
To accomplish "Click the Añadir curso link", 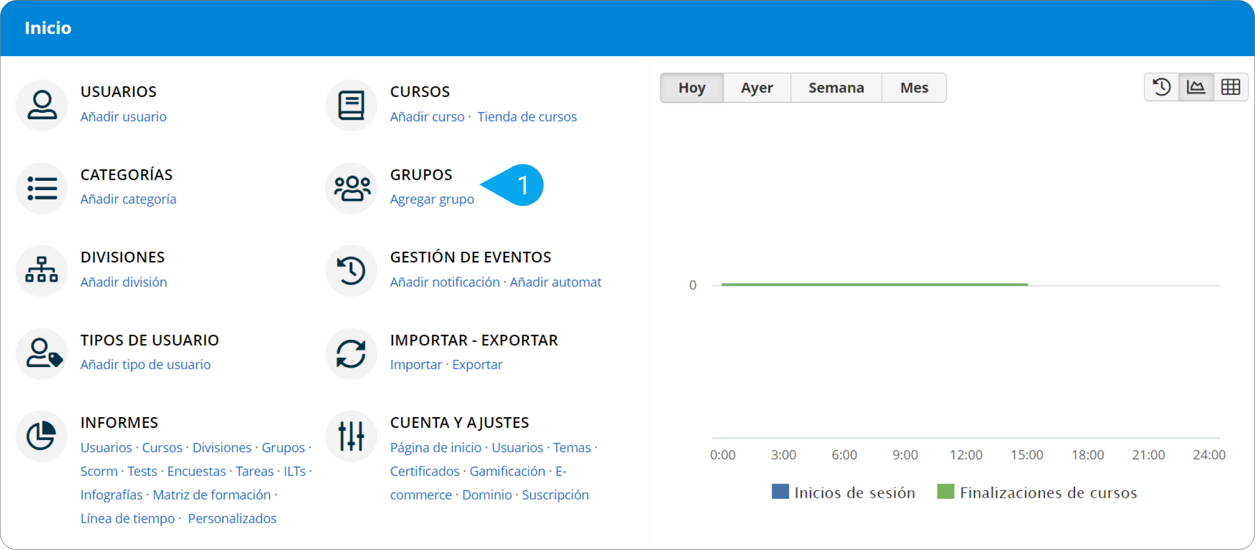I will (427, 117).
